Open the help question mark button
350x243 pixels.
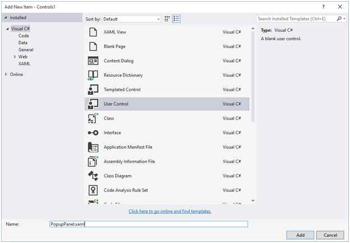323,7
